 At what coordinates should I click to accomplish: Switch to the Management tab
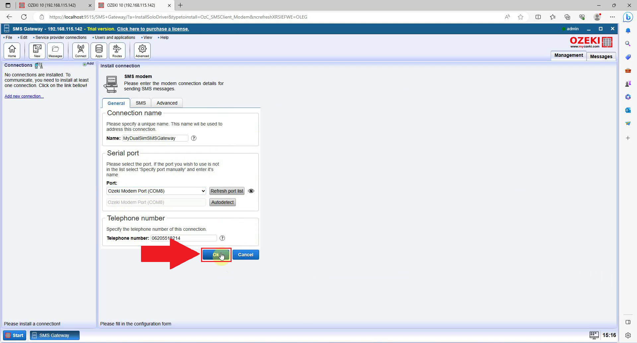tap(568, 55)
